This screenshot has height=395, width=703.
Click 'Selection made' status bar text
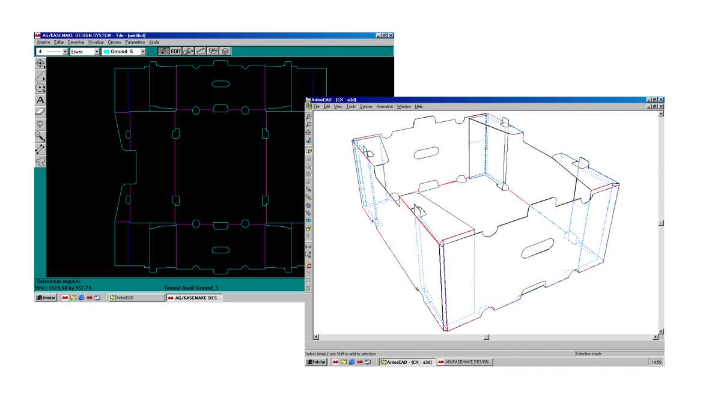(589, 354)
